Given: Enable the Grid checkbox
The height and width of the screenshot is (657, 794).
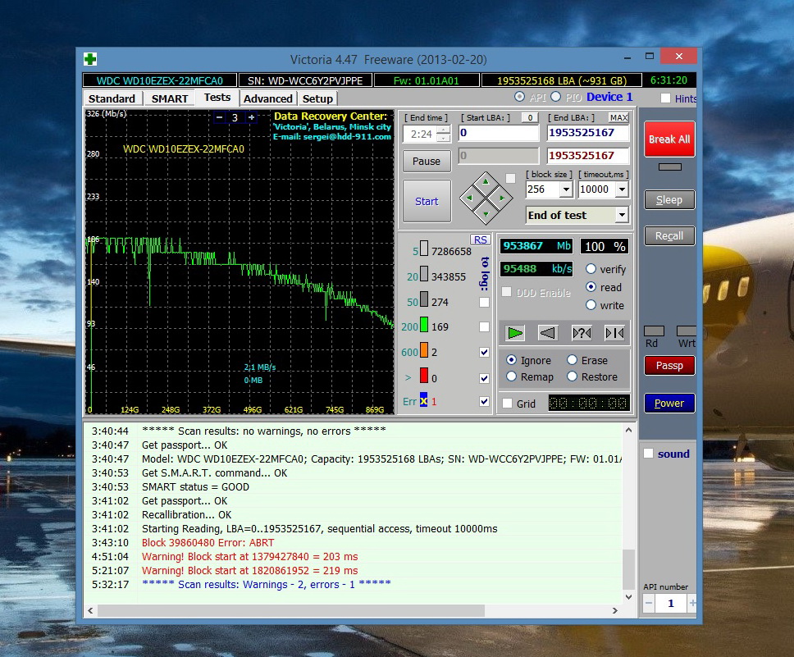Looking at the screenshot, I should click(x=508, y=404).
